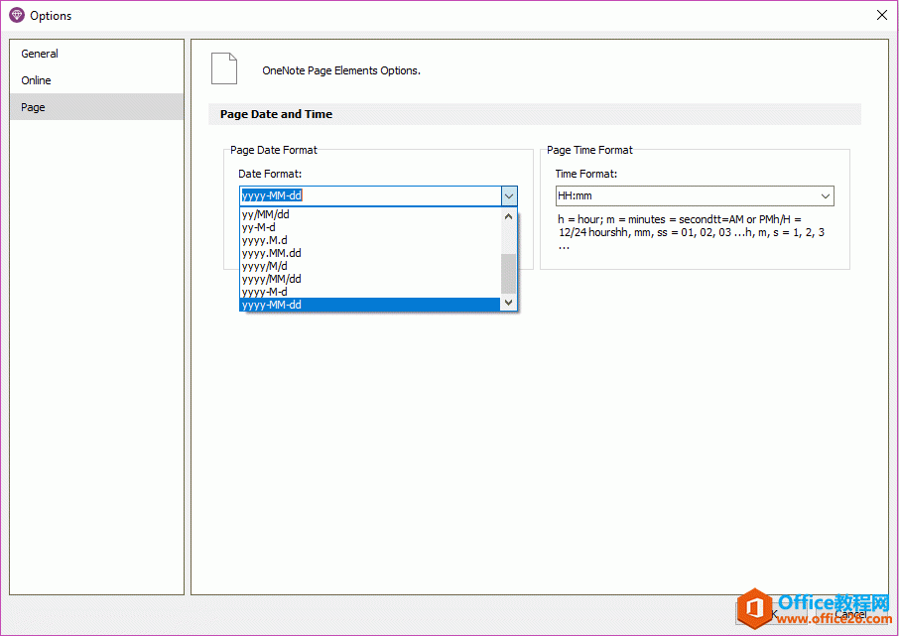Pick yyyy/M/d from the list
Viewport: 899px width, 636px height.
264,266
